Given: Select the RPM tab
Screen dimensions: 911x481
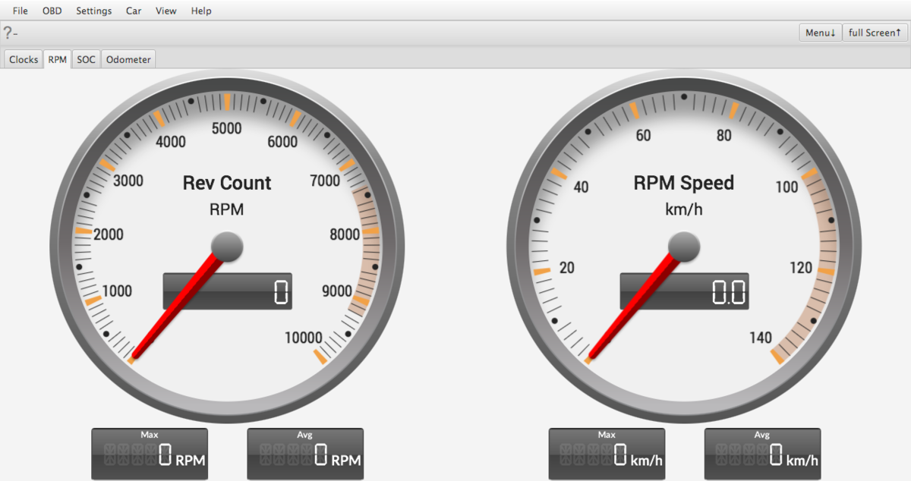Looking at the screenshot, I should click(x=58, y=59).
